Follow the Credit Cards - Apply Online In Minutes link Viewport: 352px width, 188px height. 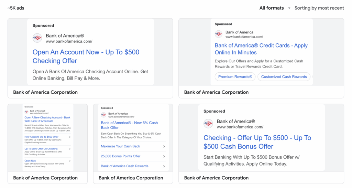[x=261, y=49]
